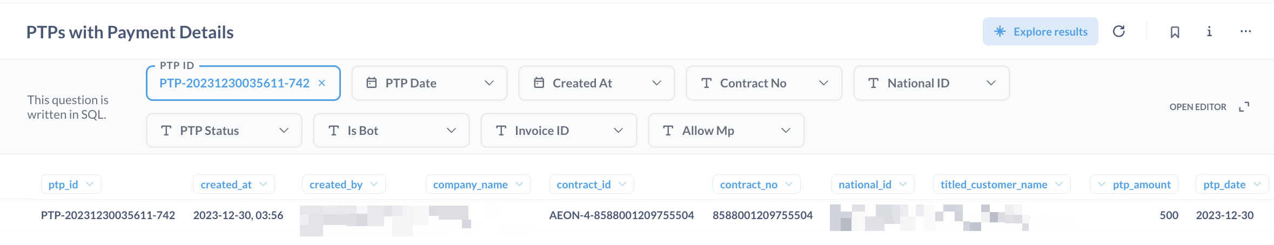Open the PTP Status filter dropdown
The height and width of the screenshot is (245, 1274).
[224, 131]
